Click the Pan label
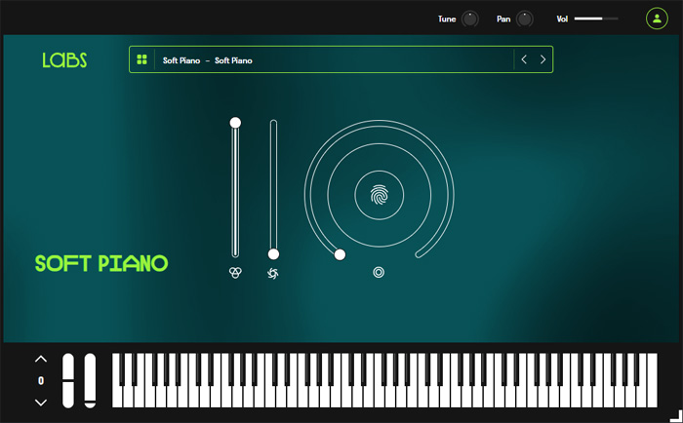683x423 pixels. 503,19
